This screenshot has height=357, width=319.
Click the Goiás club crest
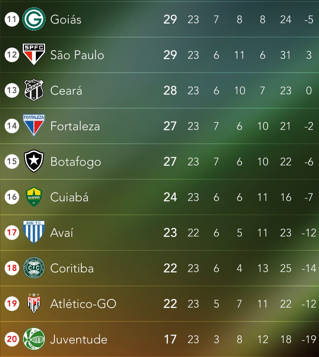tap(34, 19)
